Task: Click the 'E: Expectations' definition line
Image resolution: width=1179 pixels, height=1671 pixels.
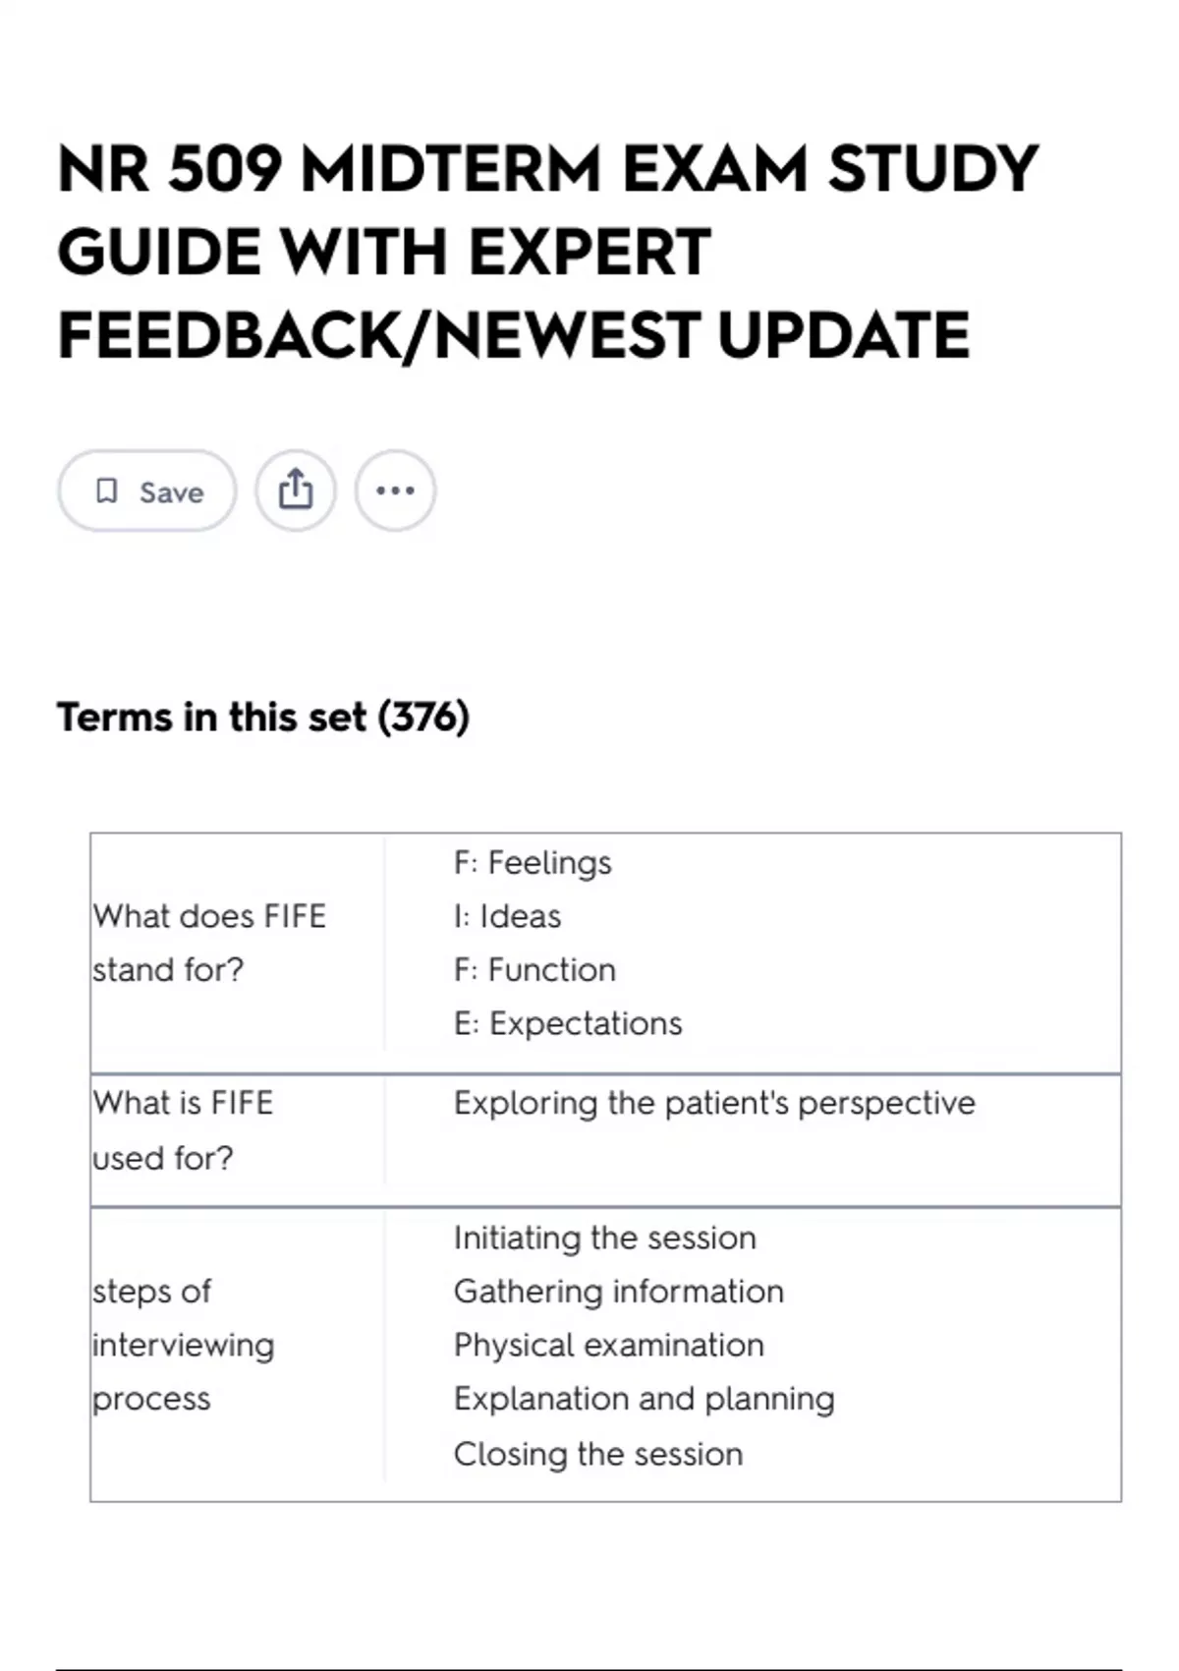Action: [568, 1023]
